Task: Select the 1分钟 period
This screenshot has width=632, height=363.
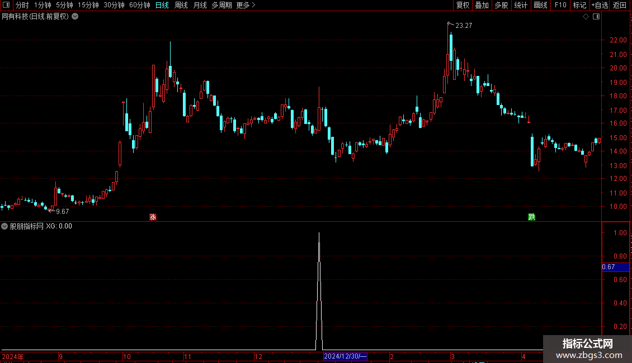Action: click(x=43, y=5)
